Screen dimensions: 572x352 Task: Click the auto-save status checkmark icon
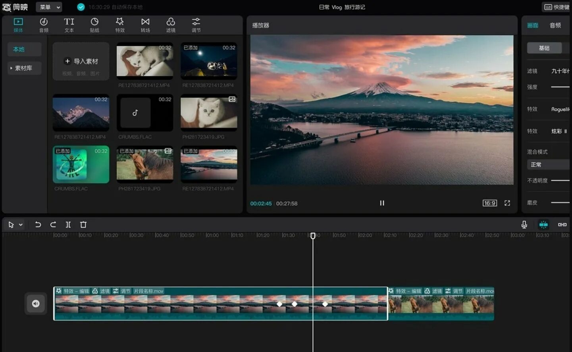click(81, 7)
